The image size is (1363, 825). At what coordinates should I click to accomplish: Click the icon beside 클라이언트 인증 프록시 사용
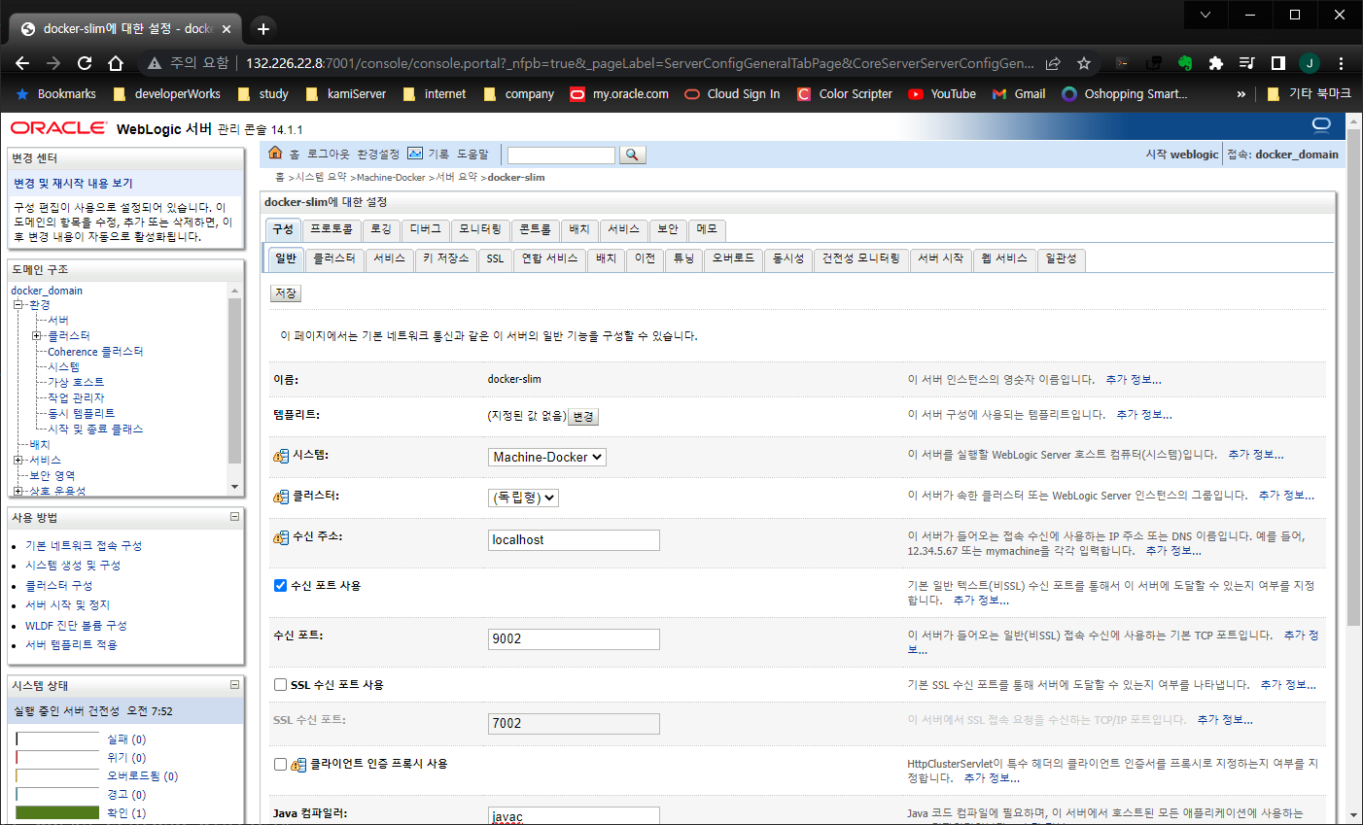298,765
